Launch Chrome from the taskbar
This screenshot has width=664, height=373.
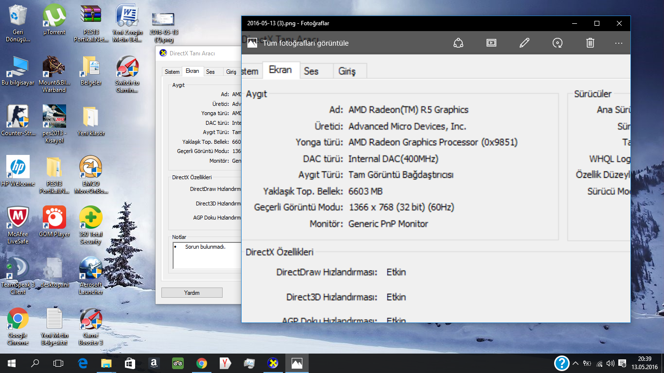201,363
